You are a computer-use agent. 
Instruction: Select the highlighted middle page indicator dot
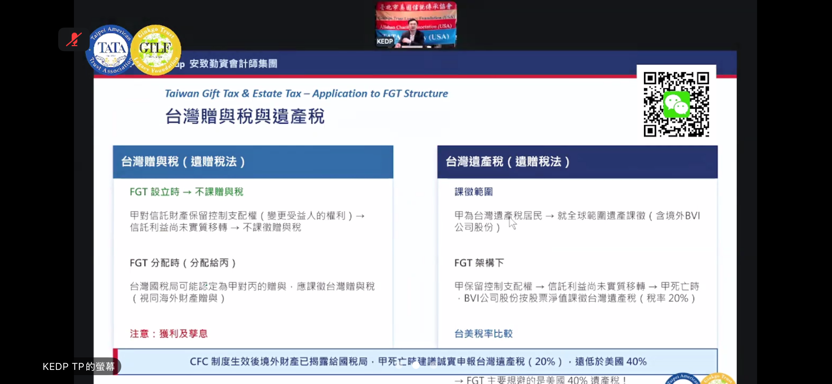416,365
